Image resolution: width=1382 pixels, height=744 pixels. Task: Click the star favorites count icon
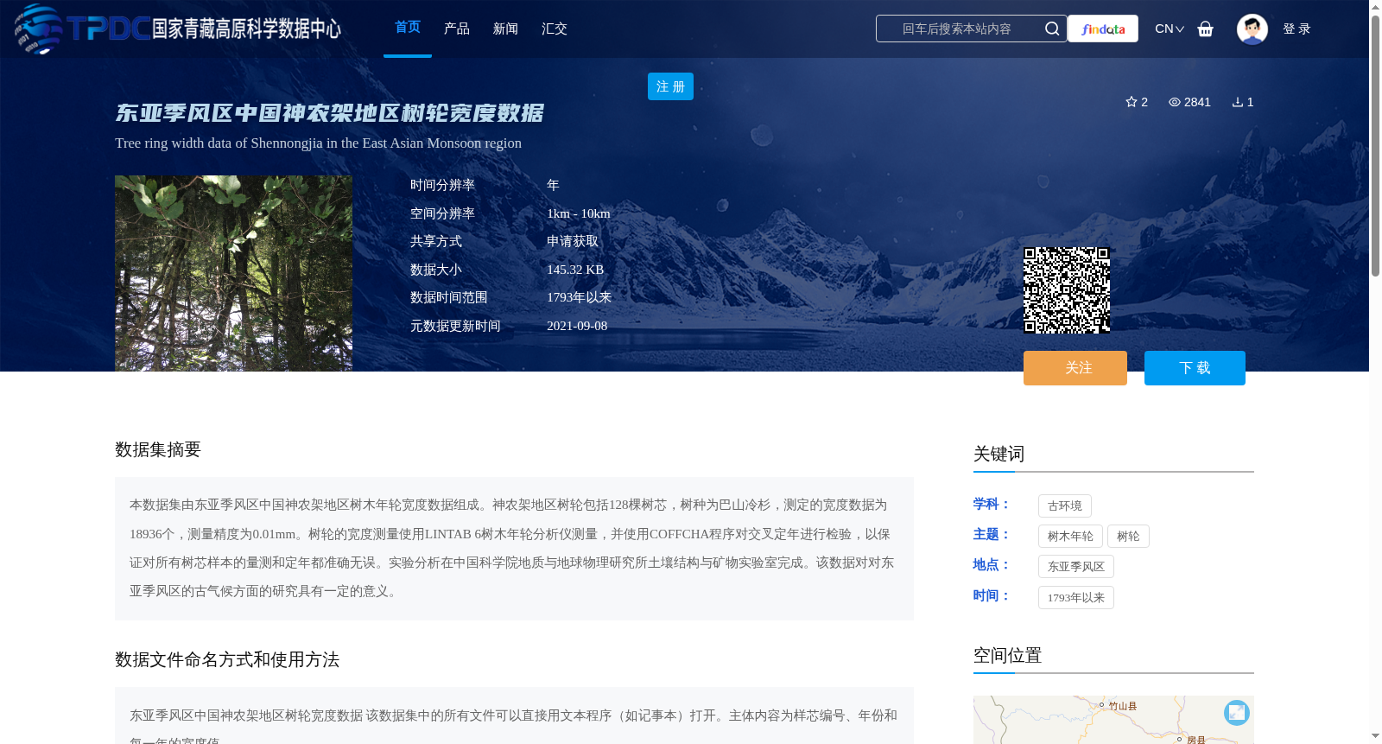coord(1131,102)
